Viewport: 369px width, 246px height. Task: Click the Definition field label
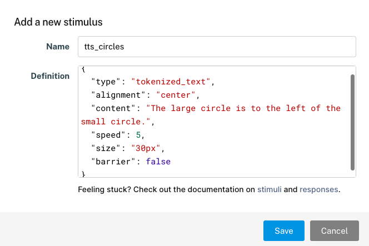[x=50, y=76]
